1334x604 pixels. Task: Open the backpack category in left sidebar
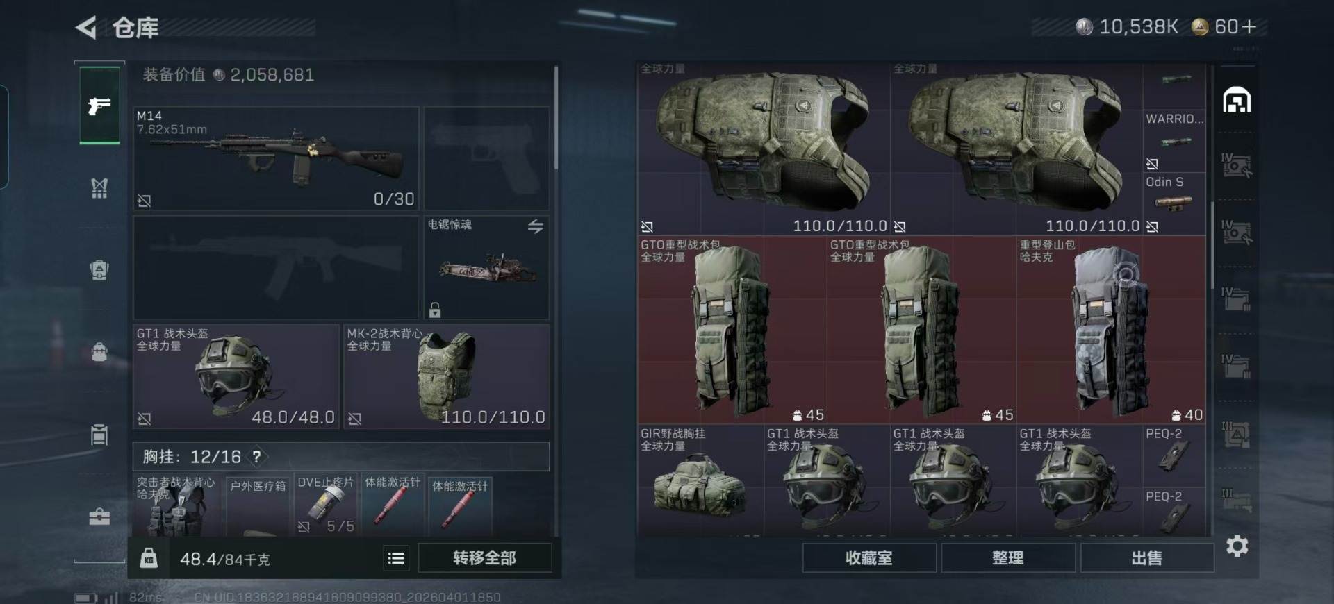99,352
